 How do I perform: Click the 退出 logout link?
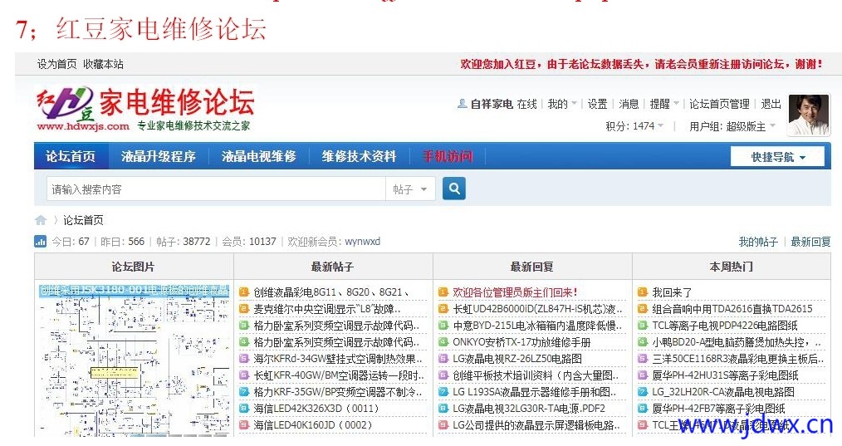click(771, 104)
